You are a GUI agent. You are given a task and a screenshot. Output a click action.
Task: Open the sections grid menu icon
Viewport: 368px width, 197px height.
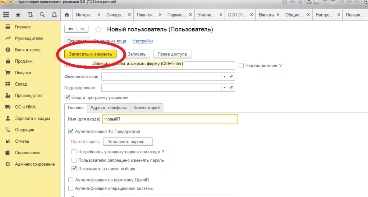coord(6,15)
